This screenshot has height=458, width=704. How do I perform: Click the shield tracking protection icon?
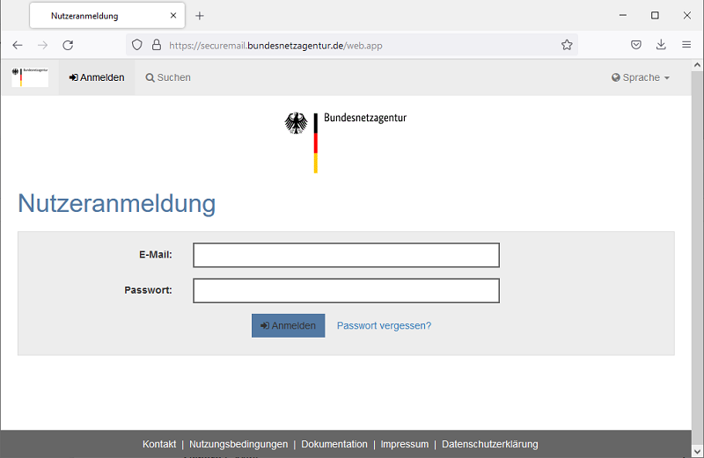pyautogui.click(x=136, y=45)
